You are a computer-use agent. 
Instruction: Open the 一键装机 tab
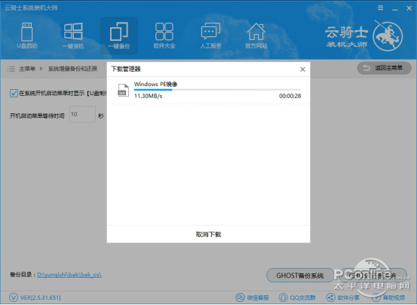(73, 35)
